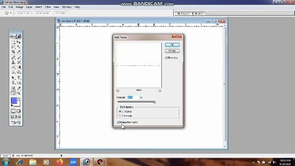Screen dimensions: 295x166
Task: Select the Eraser tool
Action: [13, 67]
